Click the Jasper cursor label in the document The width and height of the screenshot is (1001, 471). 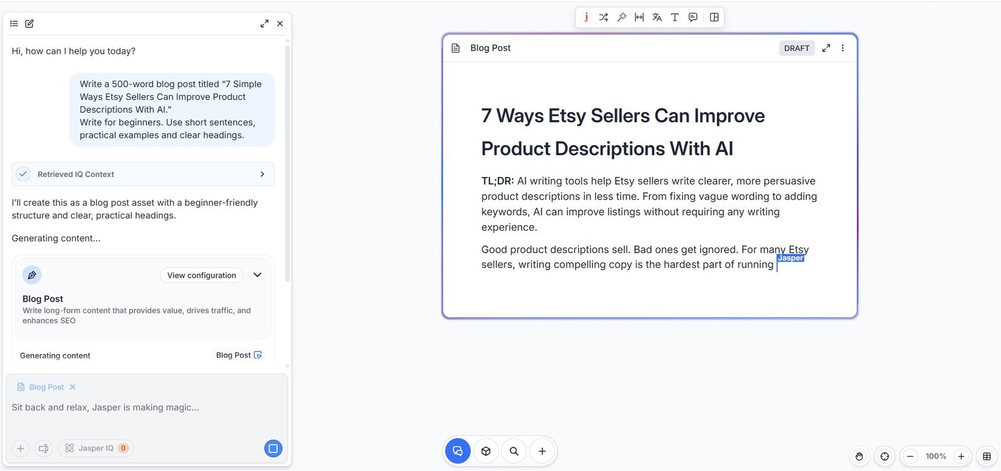(x=790, y=258)
